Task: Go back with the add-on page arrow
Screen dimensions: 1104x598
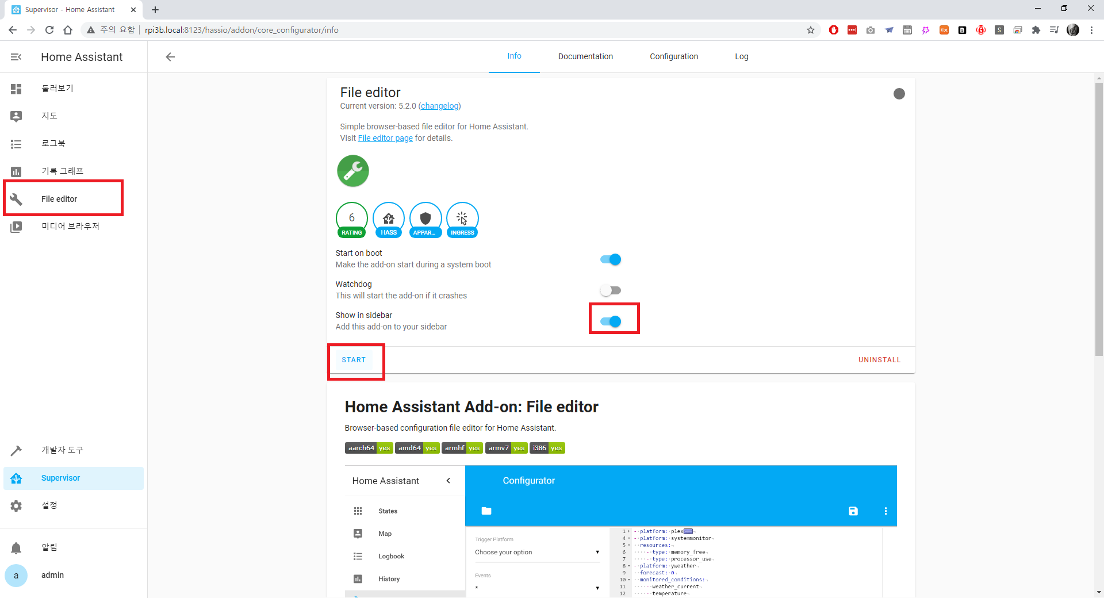Action: (170, 57)
